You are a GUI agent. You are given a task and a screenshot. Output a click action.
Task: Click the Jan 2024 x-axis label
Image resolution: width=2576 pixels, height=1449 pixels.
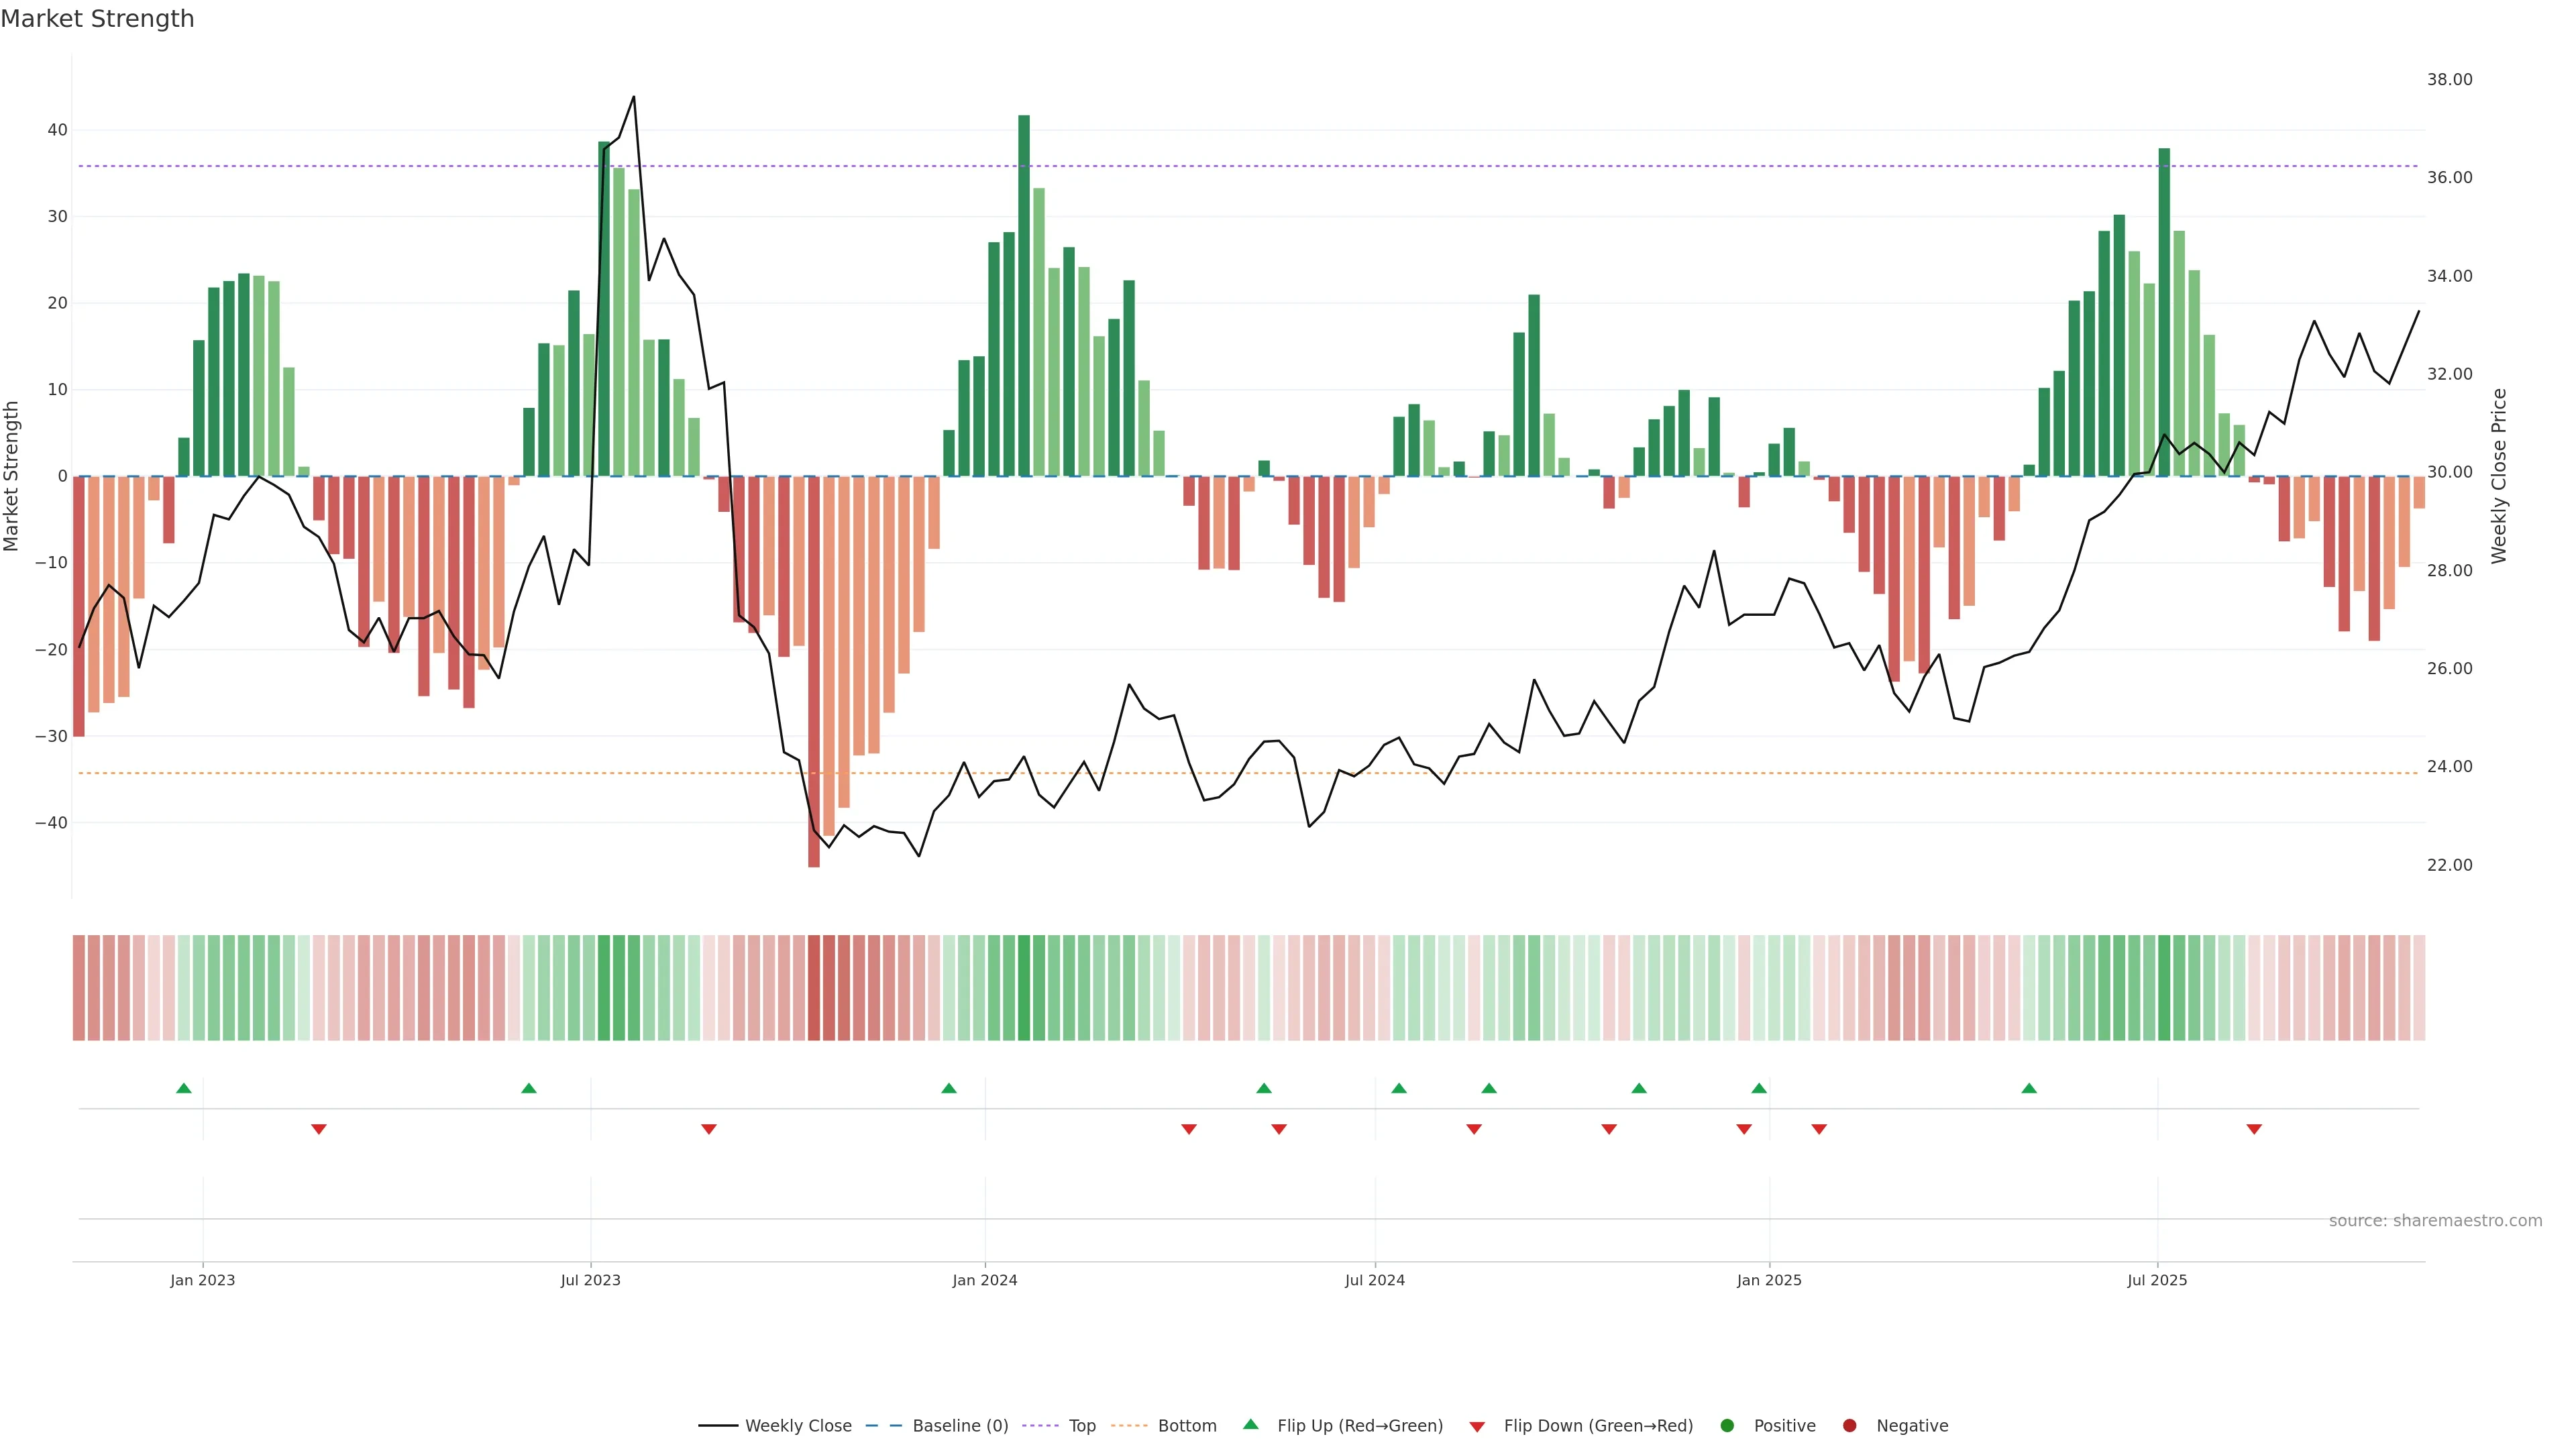click(984, 1280)
